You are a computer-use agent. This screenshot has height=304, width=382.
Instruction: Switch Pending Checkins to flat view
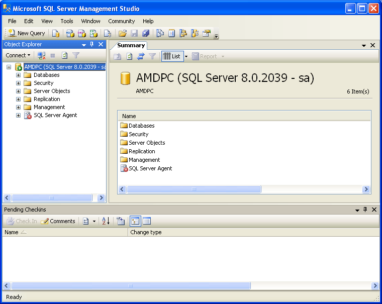pos(147,221)
